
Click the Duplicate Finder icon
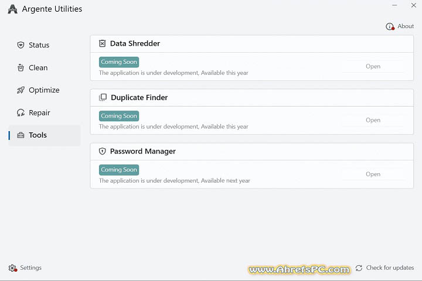click(x=103, y=97)
